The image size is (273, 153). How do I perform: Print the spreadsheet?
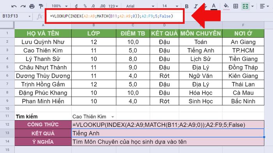click(x=32, y=7)
